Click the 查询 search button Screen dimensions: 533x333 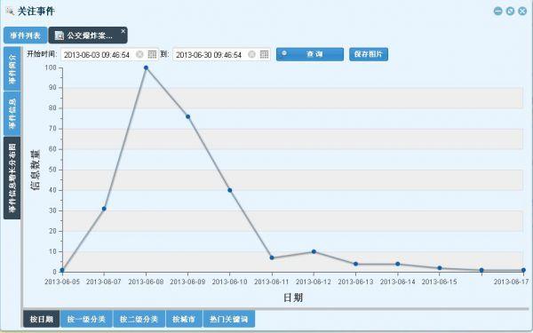[310, 54]
